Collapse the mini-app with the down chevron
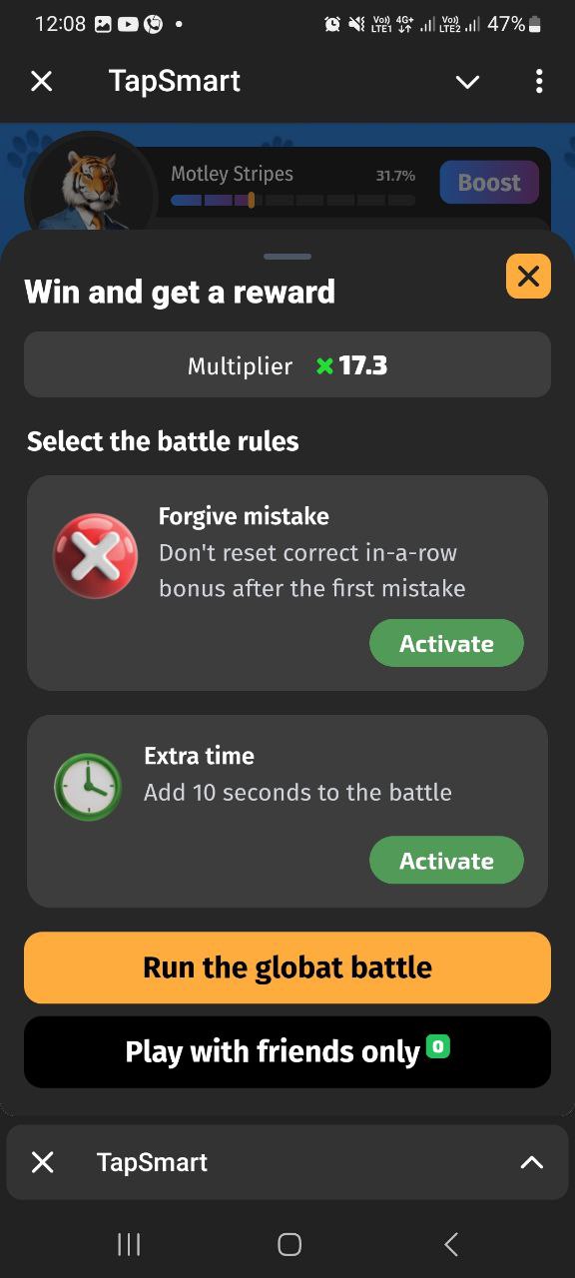The height and width of the screenshot is (1278, 575). click(467, 83)
